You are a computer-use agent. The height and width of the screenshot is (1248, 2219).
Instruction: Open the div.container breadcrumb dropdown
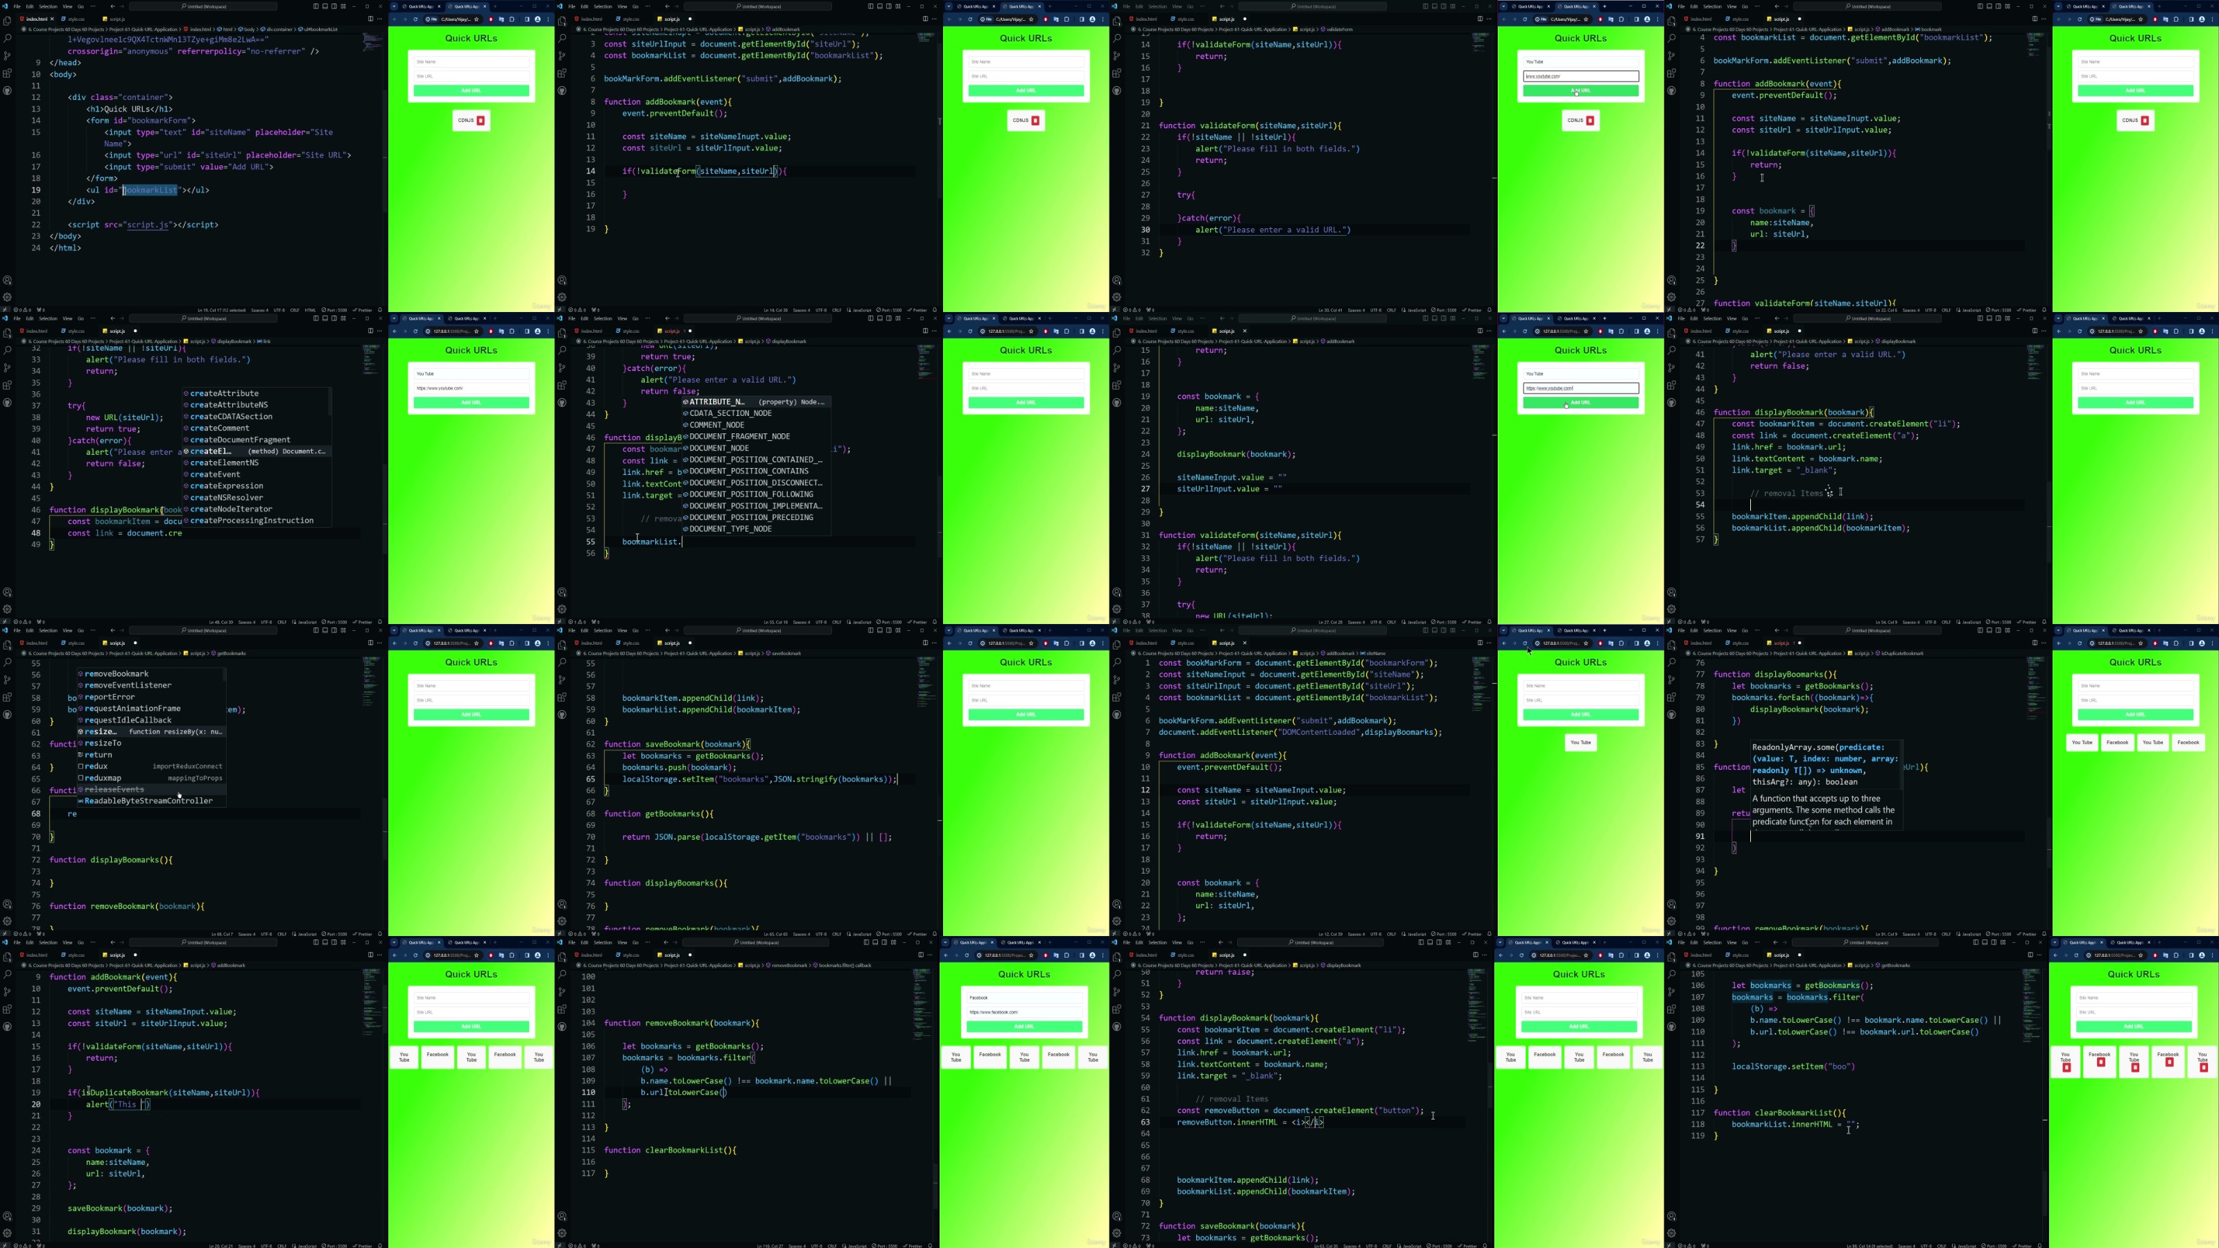[279, 29]
